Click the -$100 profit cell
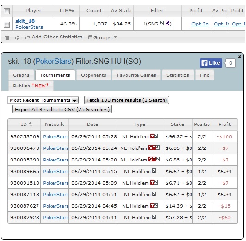Viewport: 246px width, 241px height. (224, 136)
